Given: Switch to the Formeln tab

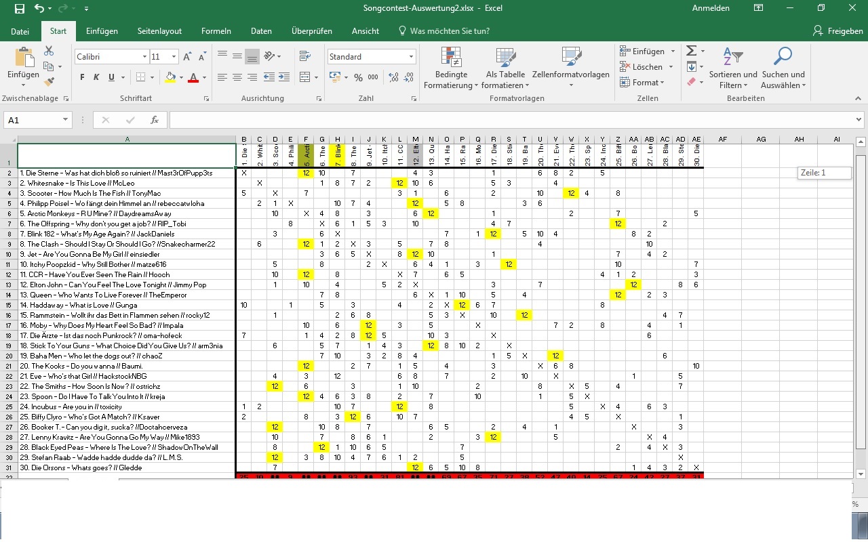Looking at the screenshot, I should point(216,31).
